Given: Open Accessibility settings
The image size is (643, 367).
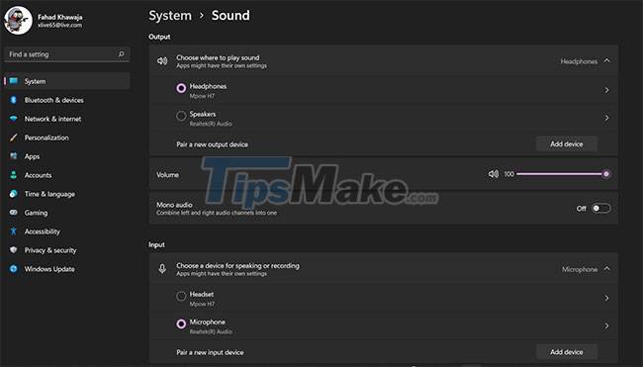Looking at the screenshot, I should pos(67,231).
